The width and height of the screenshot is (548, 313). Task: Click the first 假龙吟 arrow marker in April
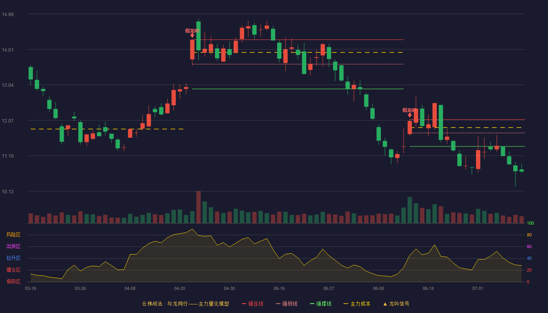click(x=192, y=36)
